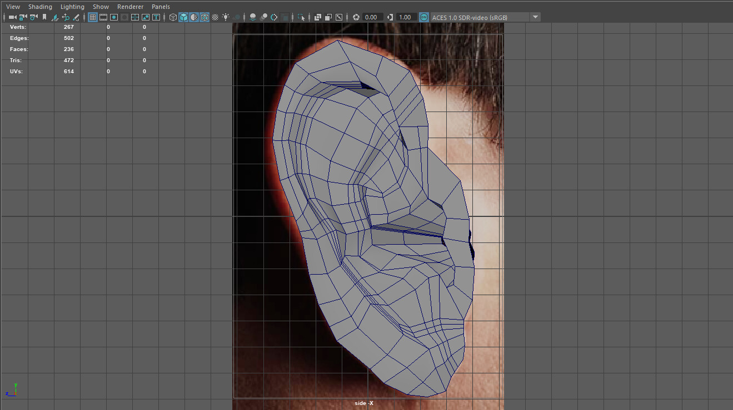Click the Gamma value field showing 1.00
Viewport: 733px width, 410px height.
pos(405,17)
